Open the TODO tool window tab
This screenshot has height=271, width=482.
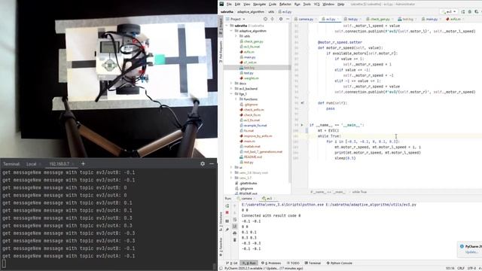pos(293,263)
